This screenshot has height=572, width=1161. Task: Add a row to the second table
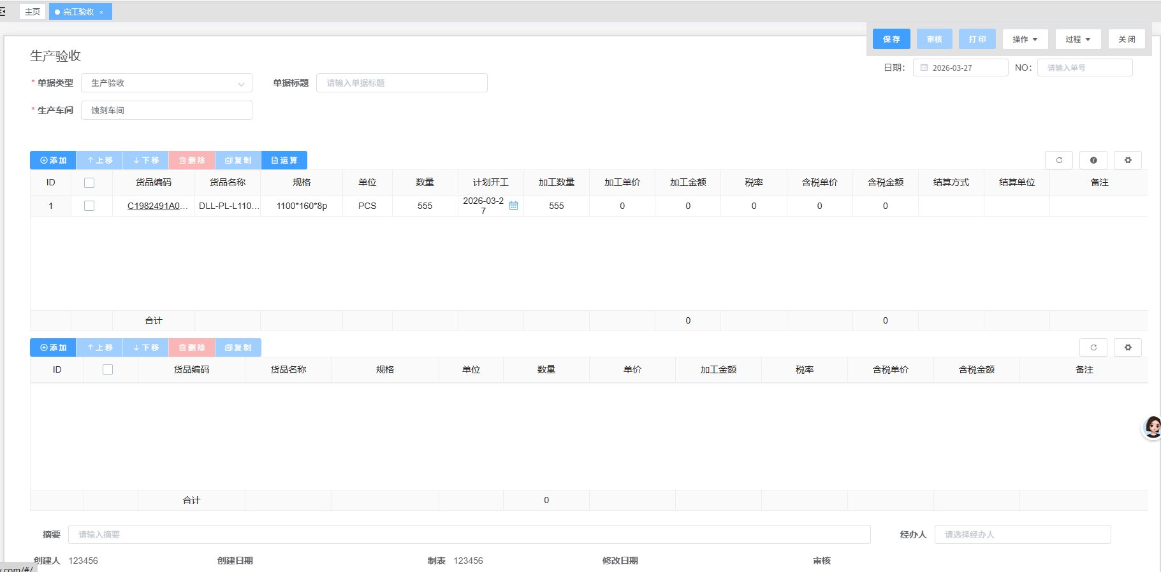coord(53,348)
